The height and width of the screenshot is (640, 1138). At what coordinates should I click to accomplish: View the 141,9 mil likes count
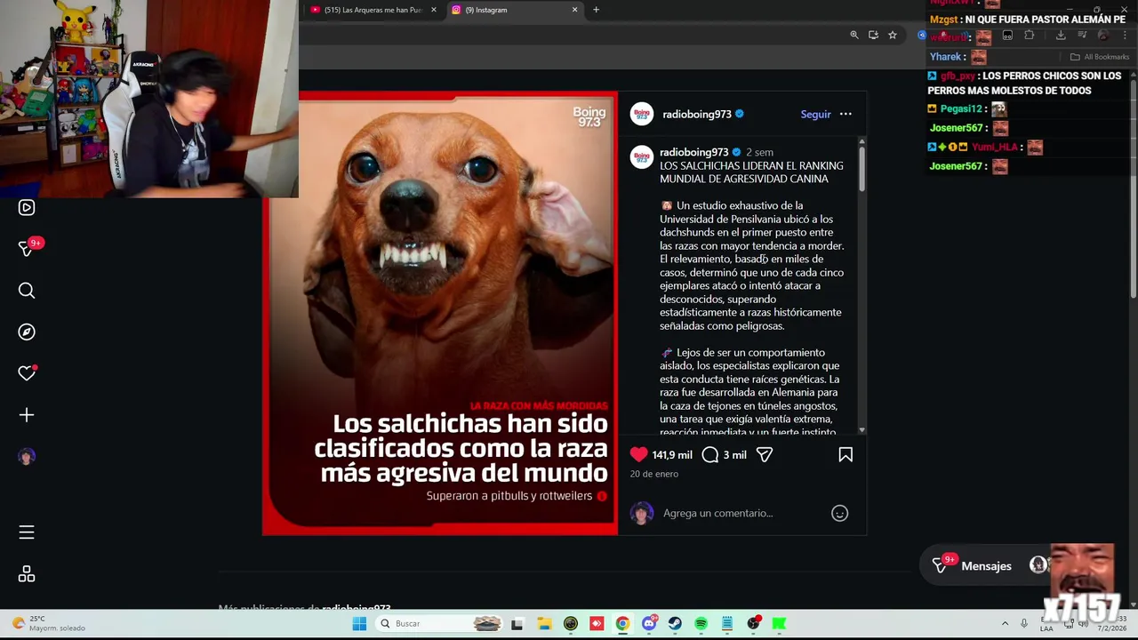[x=672, y=454]
